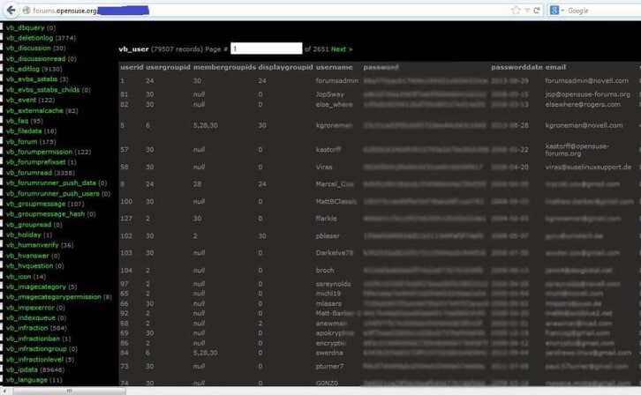Select the vb_ipdata table link

[x=22, y=369]
